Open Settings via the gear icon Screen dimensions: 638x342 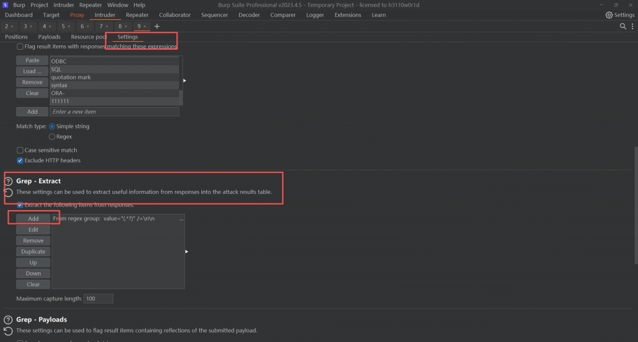(x=609, y=15)
